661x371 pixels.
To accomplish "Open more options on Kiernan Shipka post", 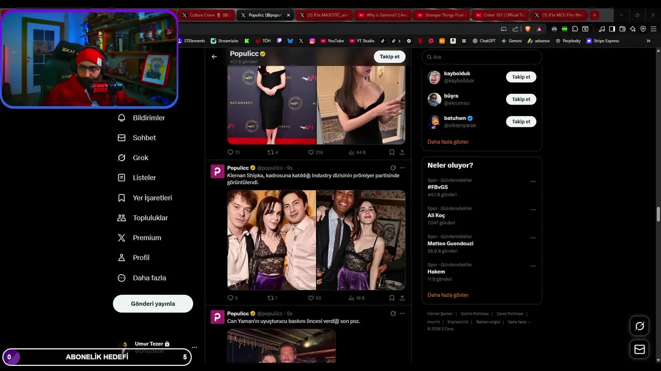I will (x=402, y=167).
